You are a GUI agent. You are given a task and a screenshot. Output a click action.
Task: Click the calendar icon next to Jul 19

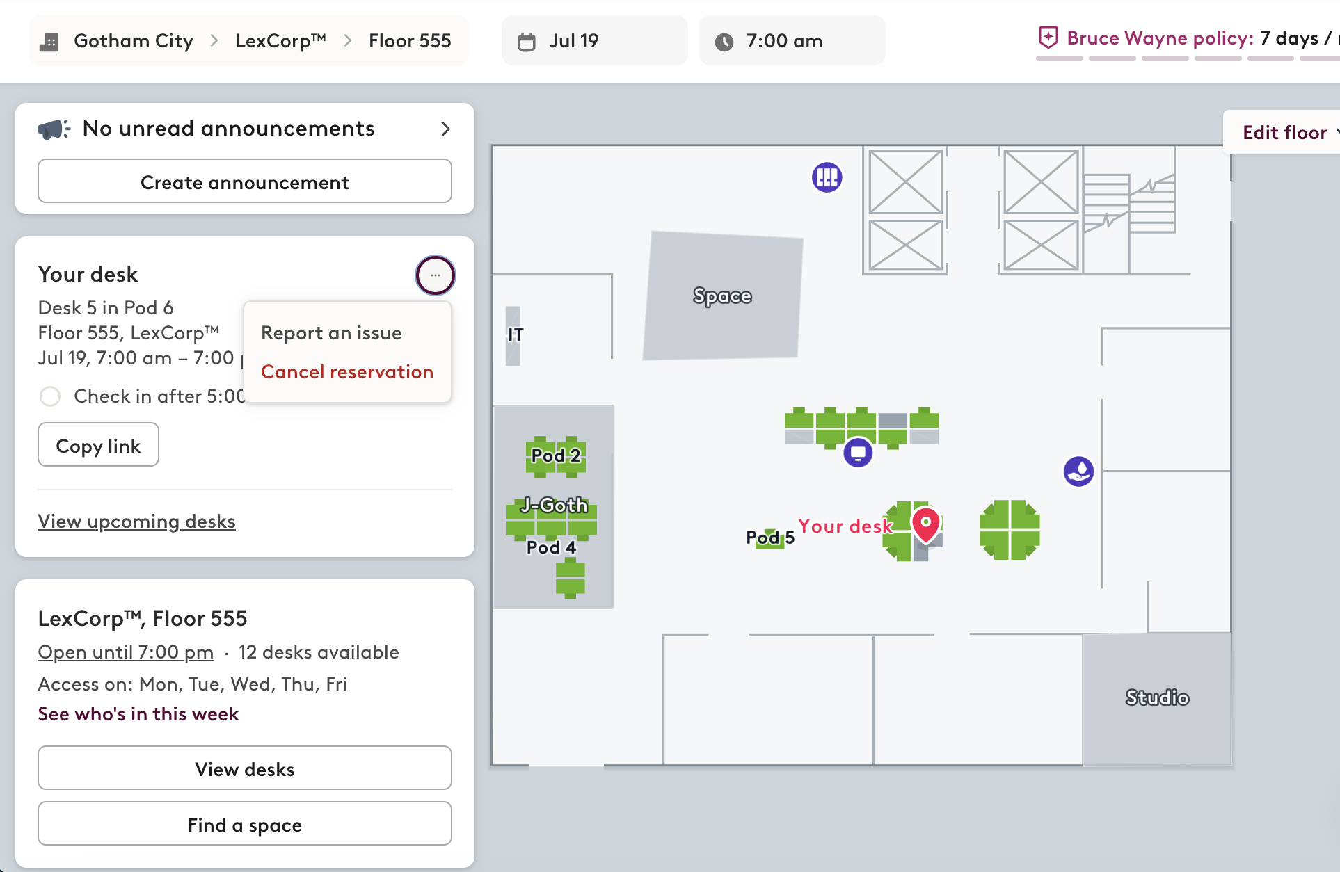coord(527,42)
